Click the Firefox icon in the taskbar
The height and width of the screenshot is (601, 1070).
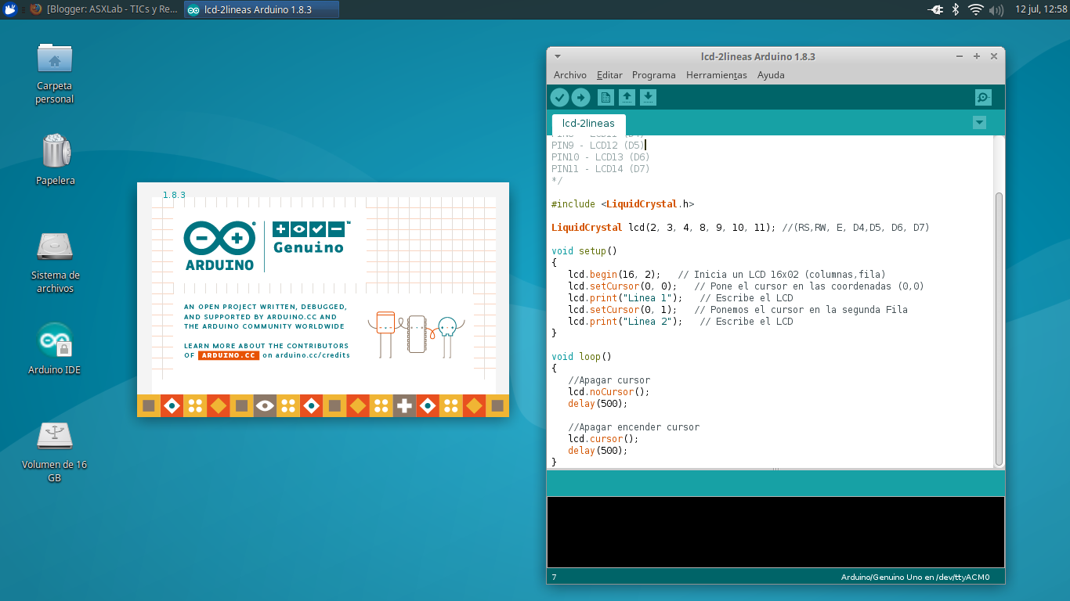[x=35, y=10]
